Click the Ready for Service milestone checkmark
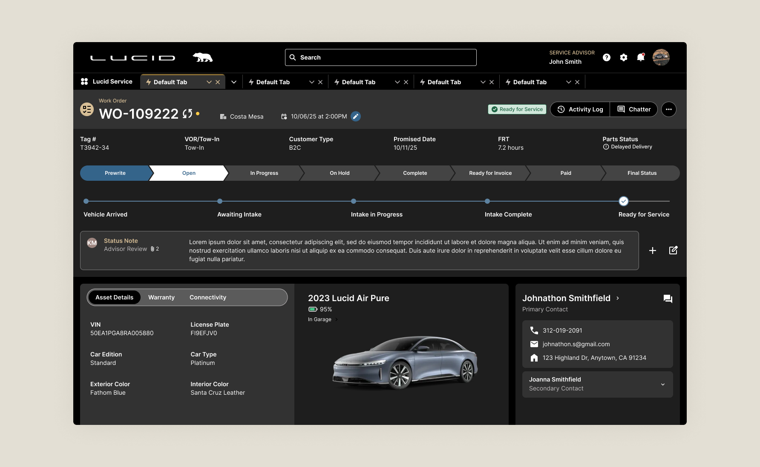This screenshot has height=467, width=760. (623, 201)
